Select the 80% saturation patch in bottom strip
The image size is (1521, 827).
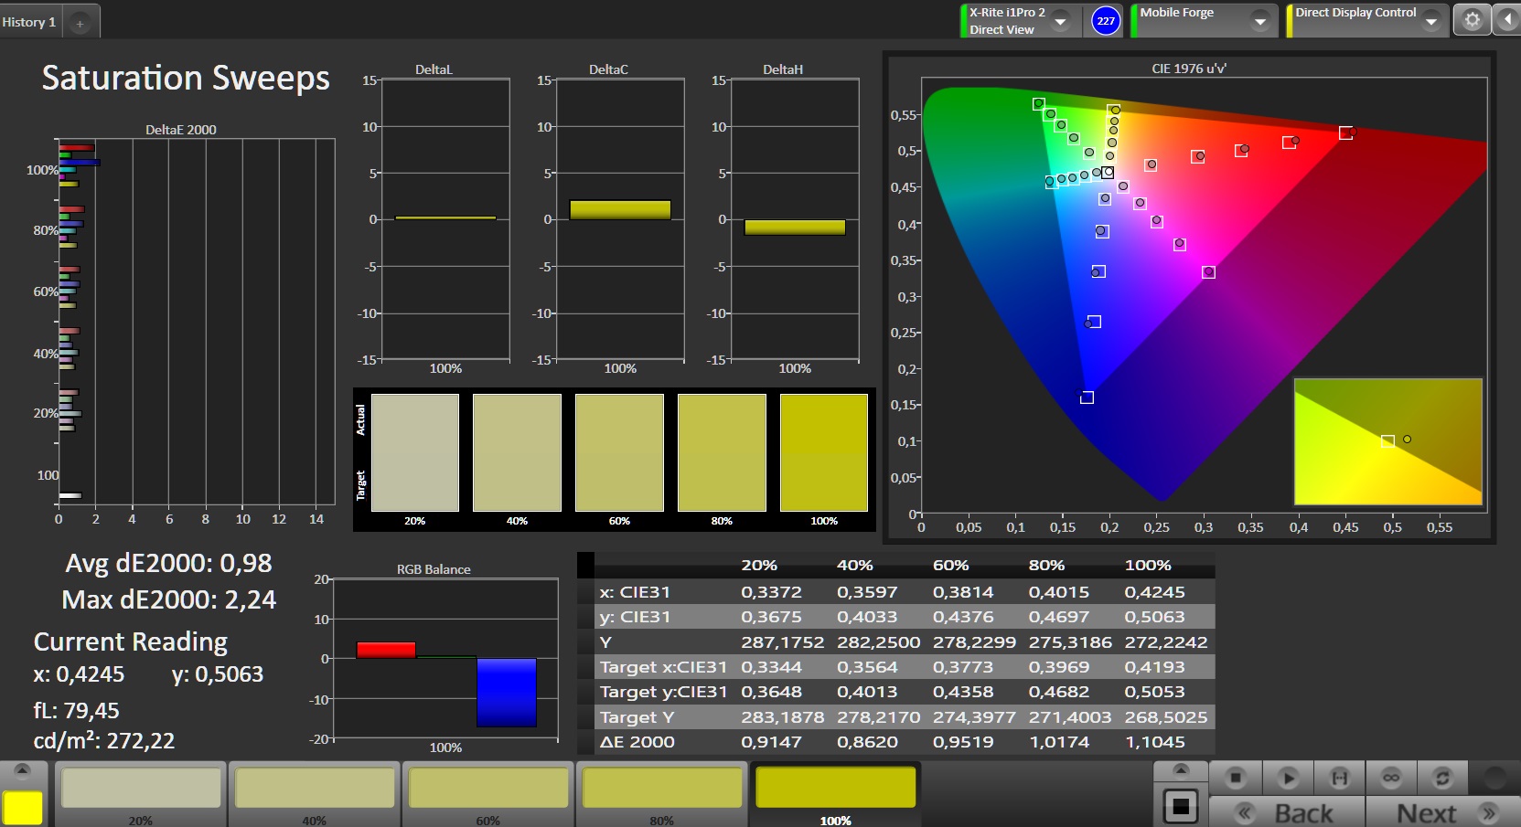click(x=662, y=789)
